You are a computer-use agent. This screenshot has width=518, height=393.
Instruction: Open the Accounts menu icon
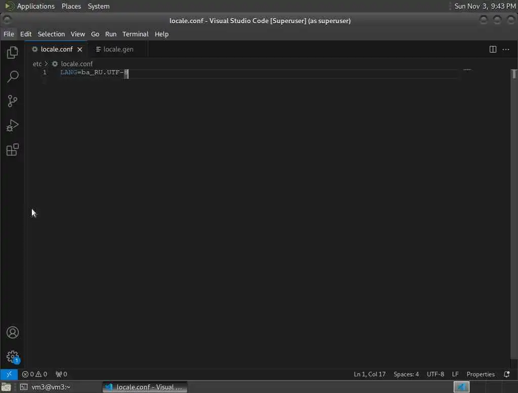tap(13, 332)
